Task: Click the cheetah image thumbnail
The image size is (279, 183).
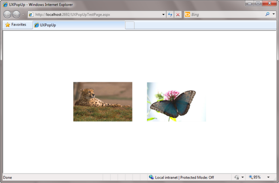Action: [x=103, y=102]
